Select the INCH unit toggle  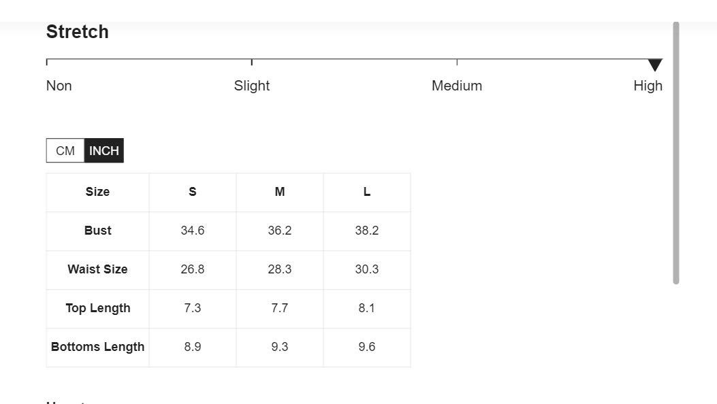(x=103, y=150)
